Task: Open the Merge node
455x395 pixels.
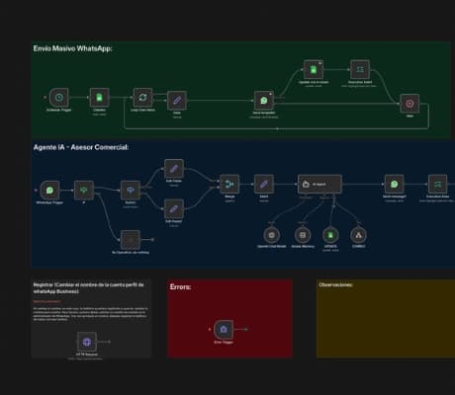Action: 229,184
